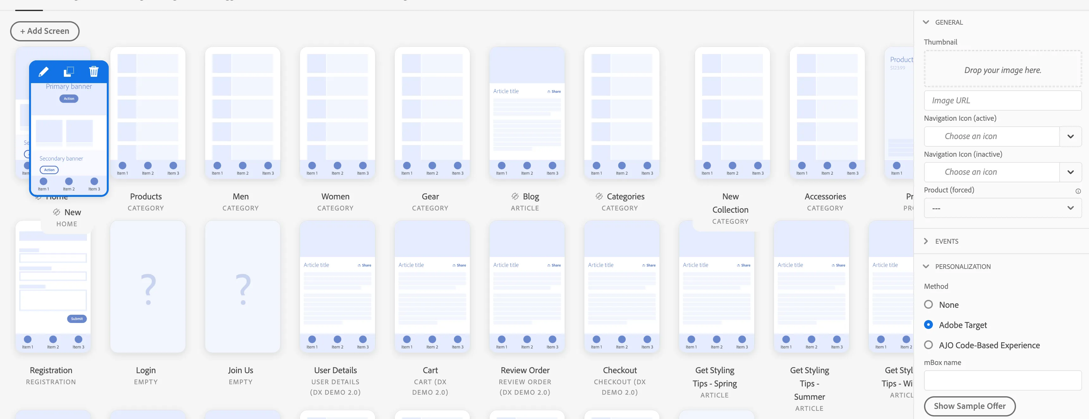Screen dimensions: 1089x419
Task: Click the personalization icon beside Categories
Action: pyautogui.click(x=599, y=196)
